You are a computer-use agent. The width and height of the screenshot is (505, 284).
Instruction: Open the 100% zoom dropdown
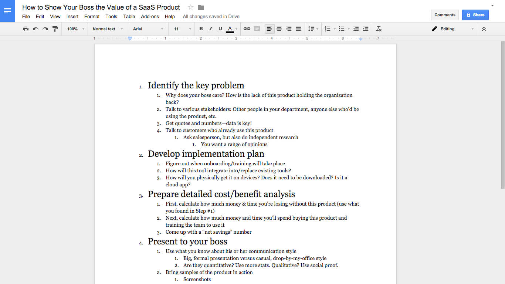[x=75, y=29]
